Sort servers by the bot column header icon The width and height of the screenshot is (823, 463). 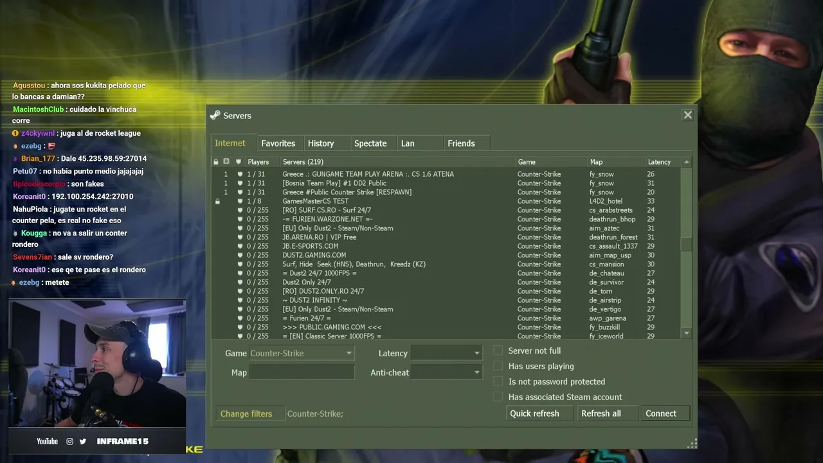(x=226, y=161)
